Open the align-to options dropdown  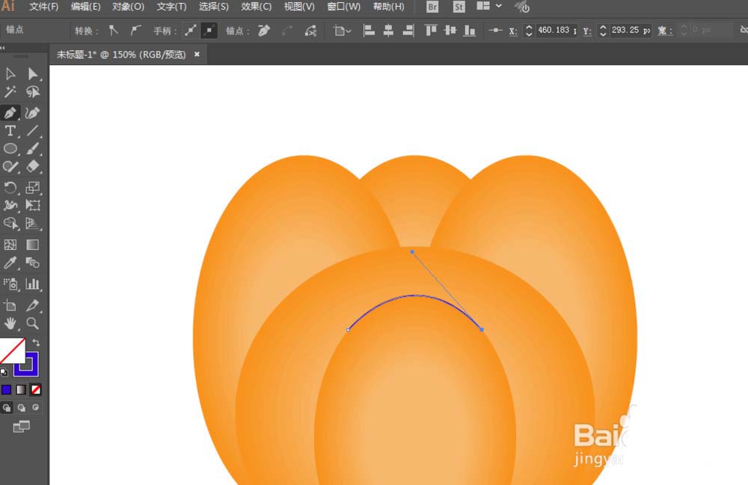coord(343,31)
